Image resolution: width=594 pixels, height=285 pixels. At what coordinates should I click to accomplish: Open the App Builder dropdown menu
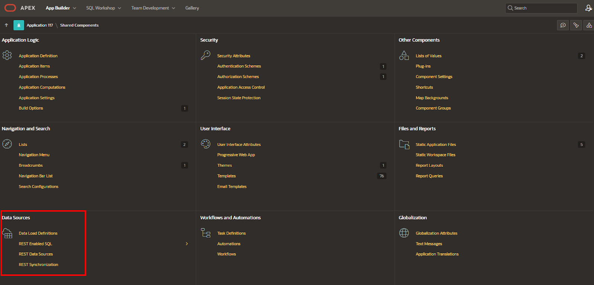61,8
